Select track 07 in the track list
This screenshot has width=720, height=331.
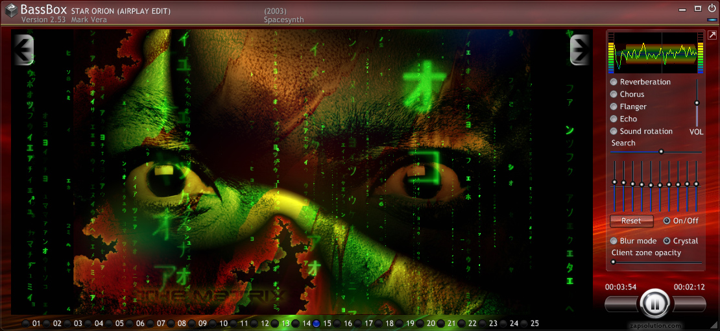pyautogui.click(x=150, y=323)
